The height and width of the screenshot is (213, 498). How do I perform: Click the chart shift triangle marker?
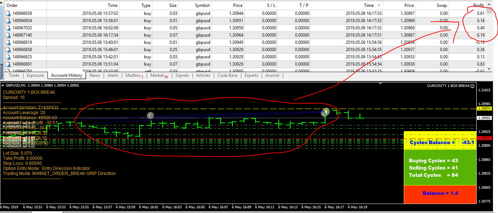380,84
